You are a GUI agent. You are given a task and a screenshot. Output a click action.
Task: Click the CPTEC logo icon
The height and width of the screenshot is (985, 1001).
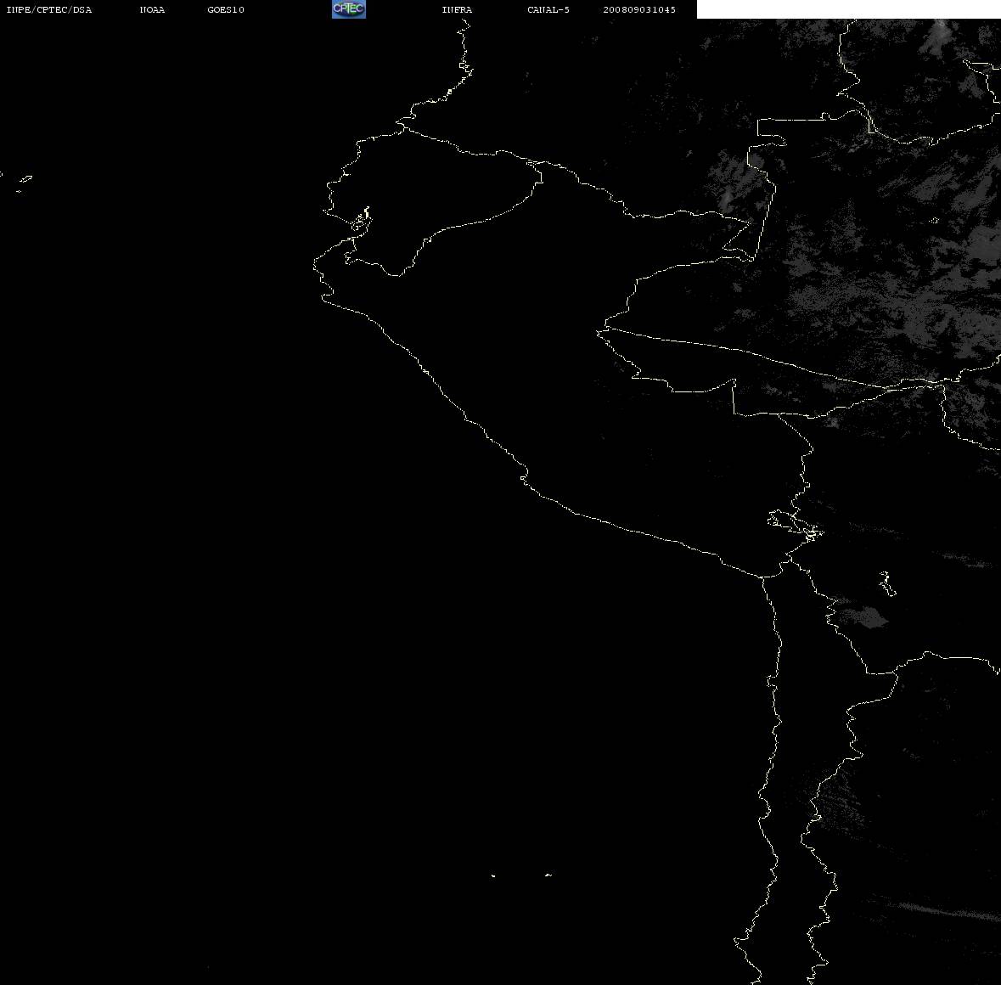[x=349, y=9]
